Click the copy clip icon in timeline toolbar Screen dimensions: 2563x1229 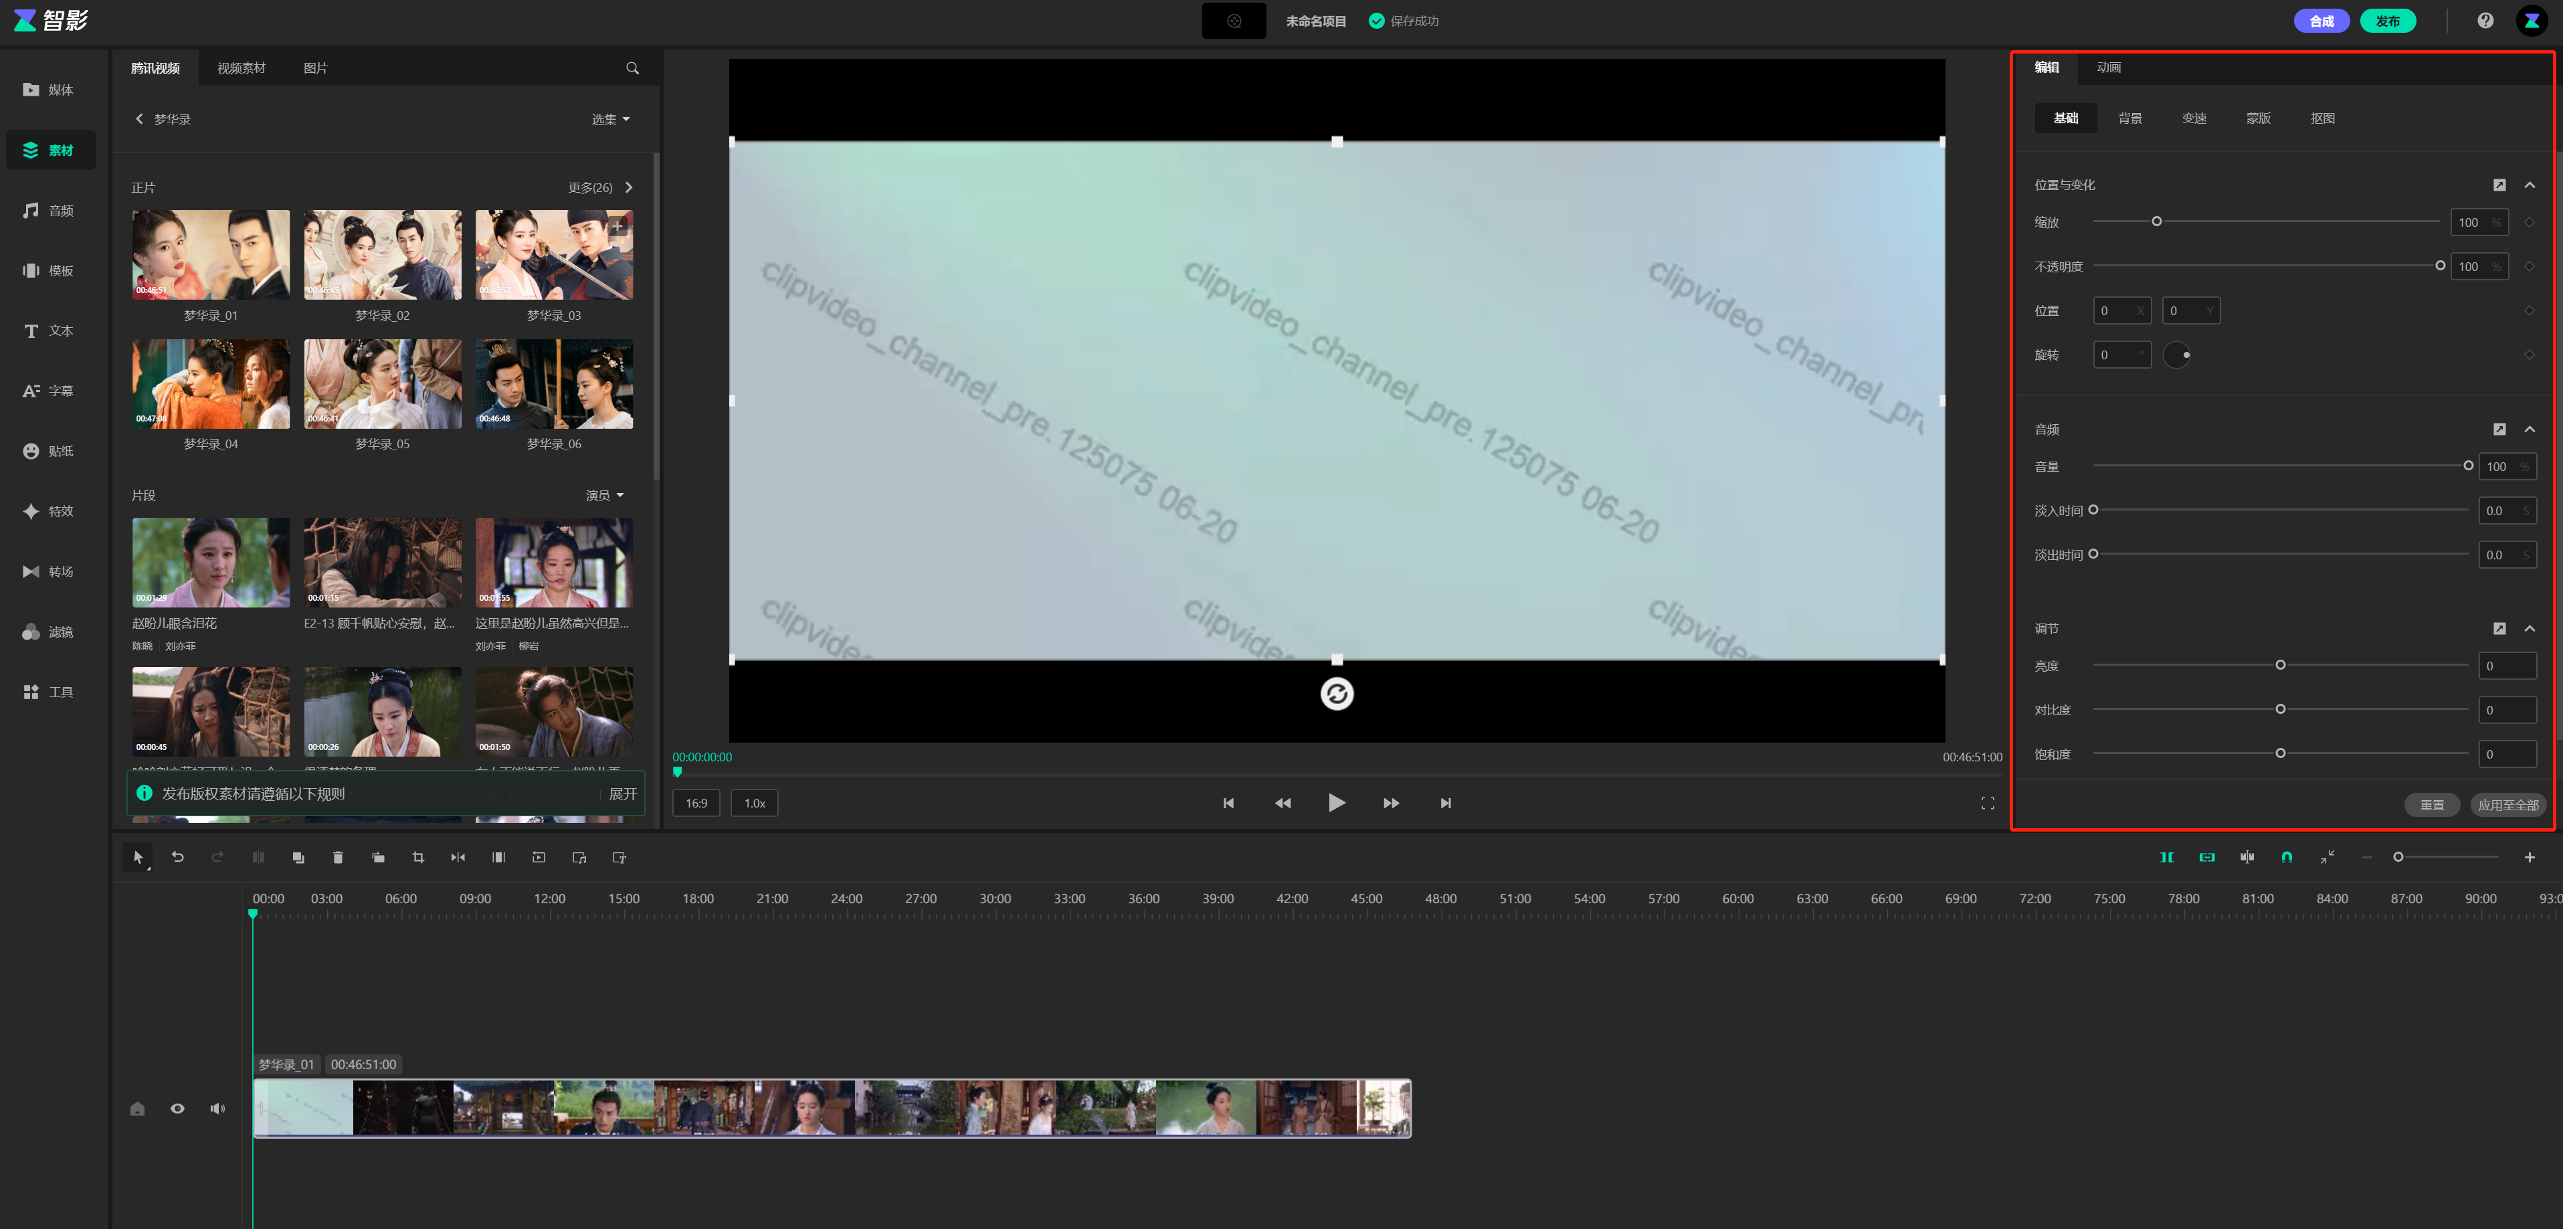tap(298, 857)
